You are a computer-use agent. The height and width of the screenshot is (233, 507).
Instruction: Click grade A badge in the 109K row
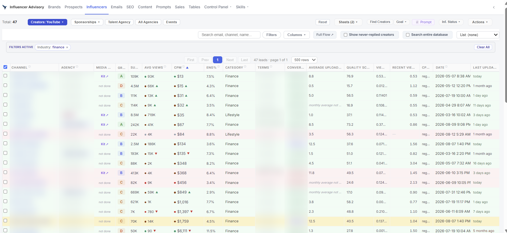[121, 76]
